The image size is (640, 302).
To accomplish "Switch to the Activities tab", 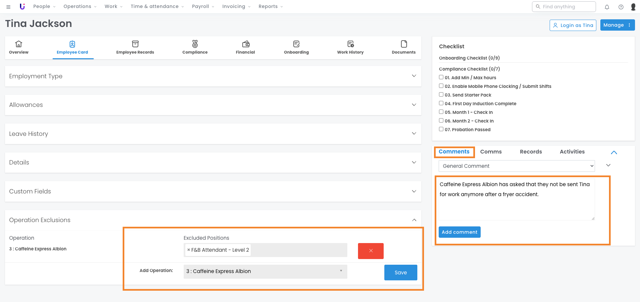I will point(572,152).
